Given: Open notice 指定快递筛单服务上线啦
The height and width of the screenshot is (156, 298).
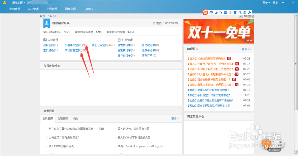Looking at the screenshot, I should [209, 79].
